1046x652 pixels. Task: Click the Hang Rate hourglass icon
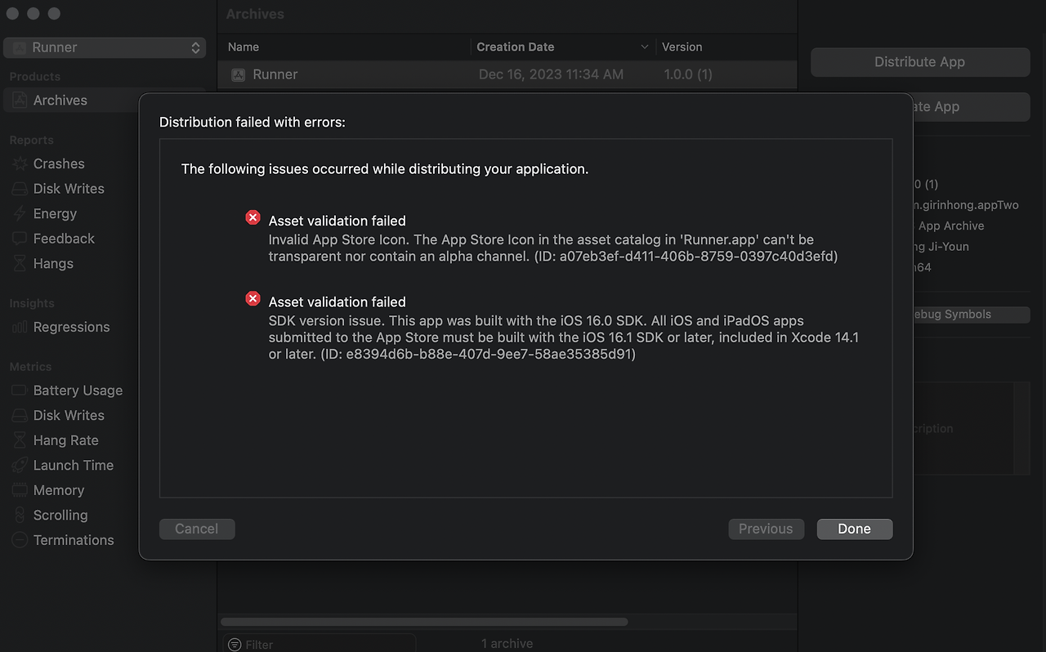pyautogui.click(x=19, y=440)
